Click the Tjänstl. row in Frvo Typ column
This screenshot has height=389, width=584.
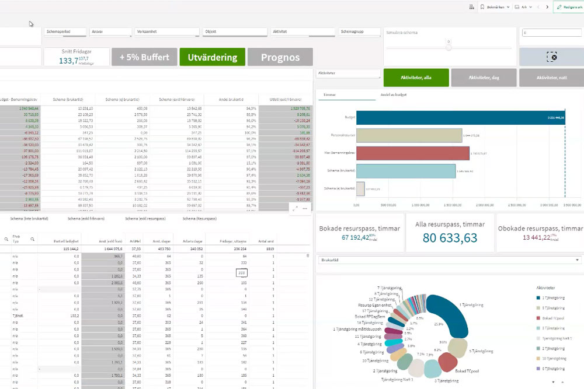click(18, 316)
